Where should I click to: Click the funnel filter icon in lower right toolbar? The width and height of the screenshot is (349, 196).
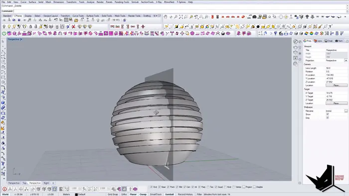[x=276, y=33]
